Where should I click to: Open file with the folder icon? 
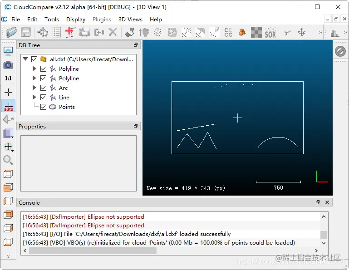click(x=12, y=32)
